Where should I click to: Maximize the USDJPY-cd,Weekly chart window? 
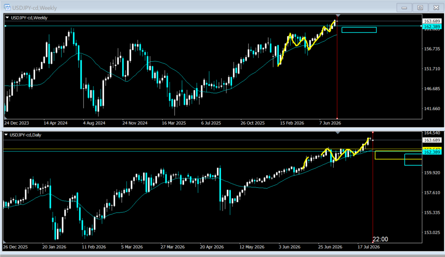(420, 8)
